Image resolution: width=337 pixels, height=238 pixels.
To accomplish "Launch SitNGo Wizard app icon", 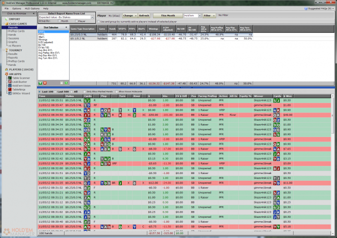I will 10,93.
